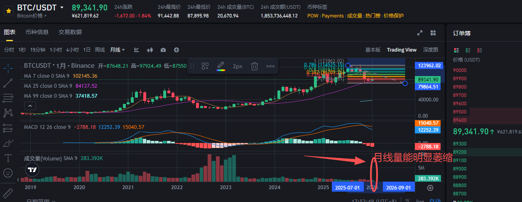Expand chart to fullscreen

click(x=420, y=33)
